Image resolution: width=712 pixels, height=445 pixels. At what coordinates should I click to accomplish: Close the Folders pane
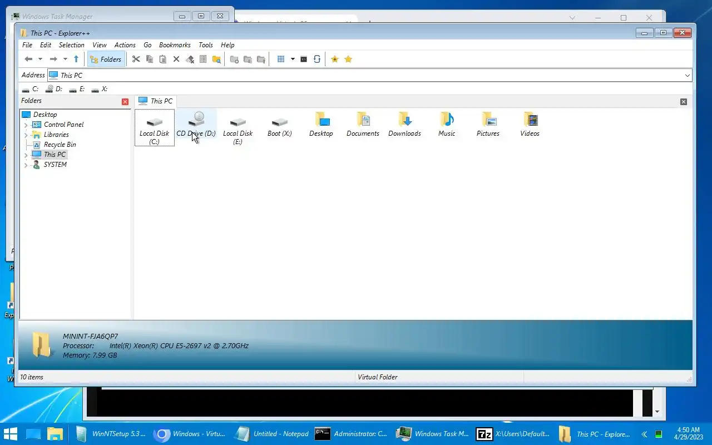(x=125, y=101)
